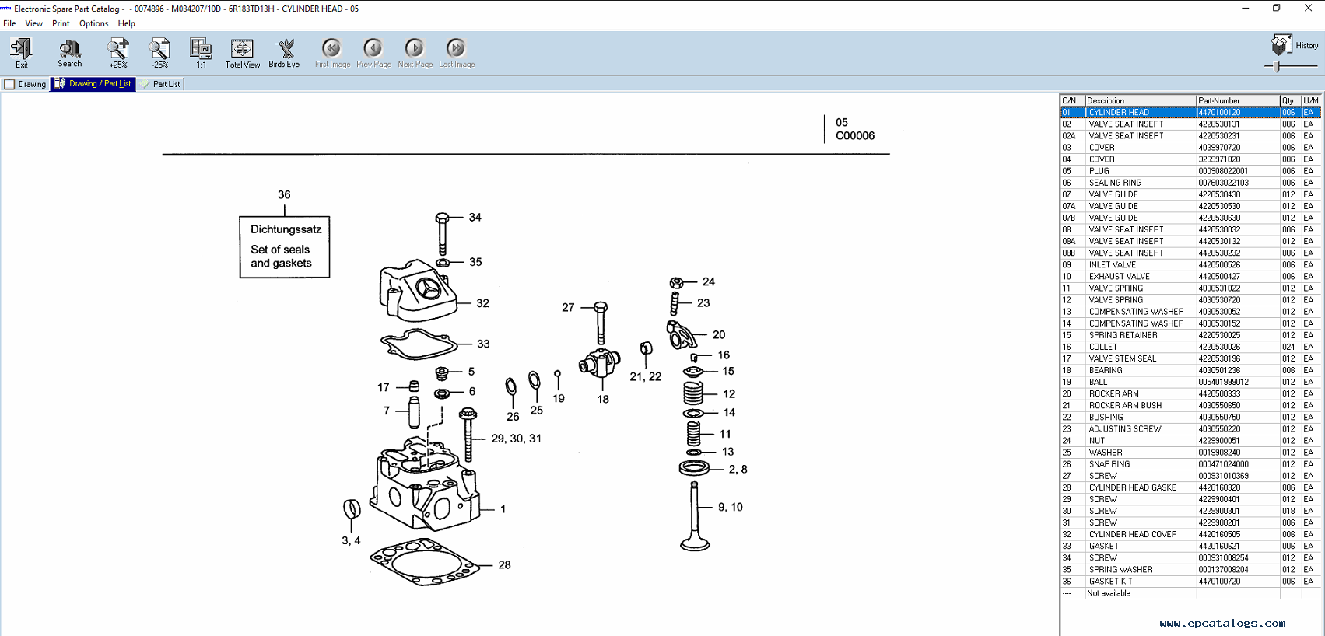
Task: Go to Next Page
Action: point(415,51)
